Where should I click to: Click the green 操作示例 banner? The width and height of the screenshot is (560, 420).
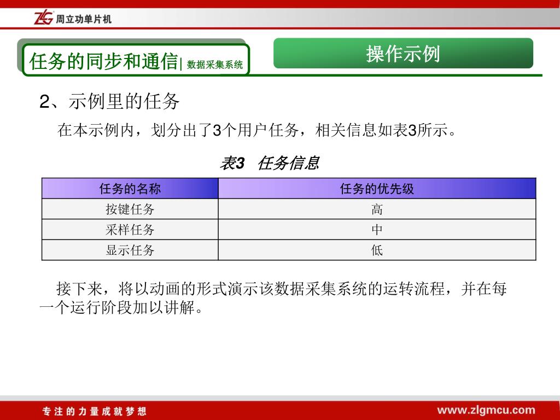[403, 53]
